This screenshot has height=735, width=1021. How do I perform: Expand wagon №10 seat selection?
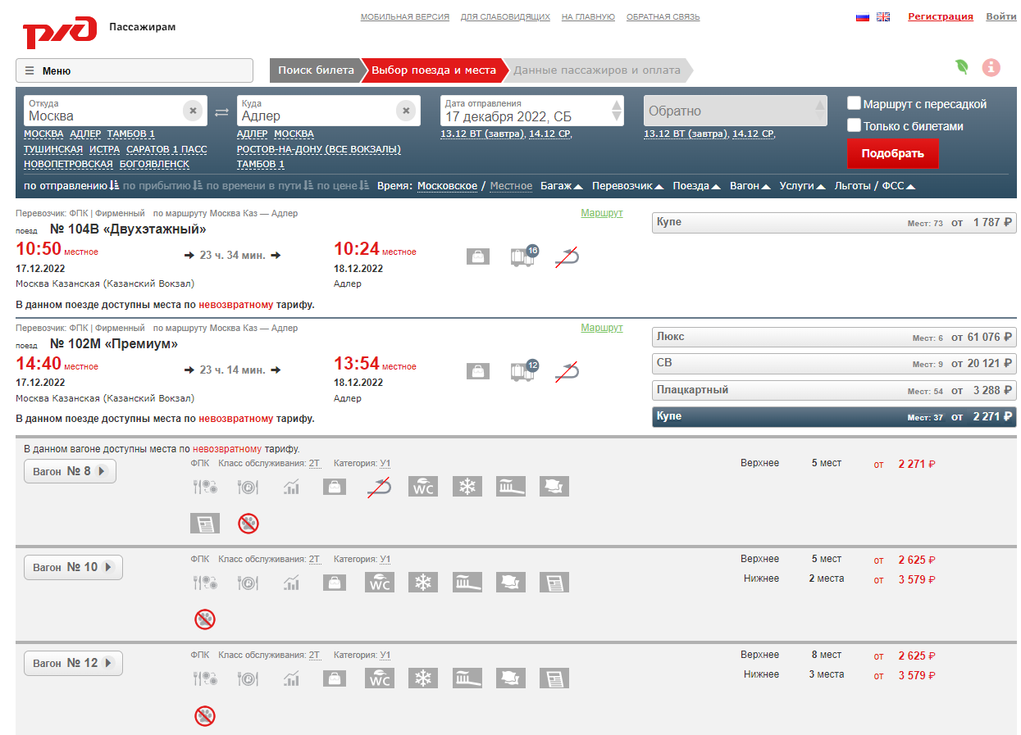pos(73,567)
